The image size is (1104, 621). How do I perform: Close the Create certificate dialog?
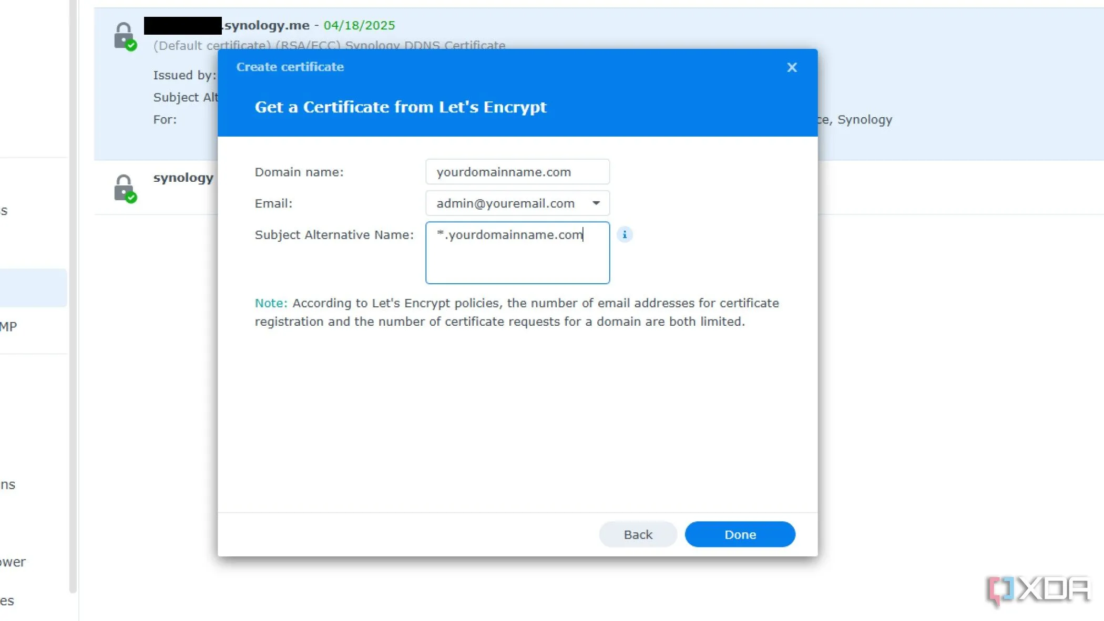(x=792, y=67)
